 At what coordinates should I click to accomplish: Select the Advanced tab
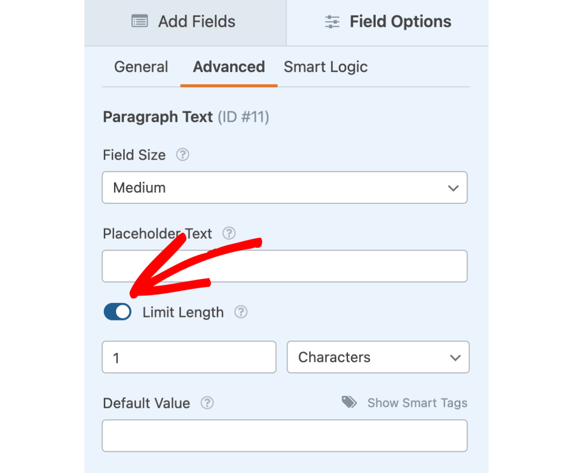228,67
